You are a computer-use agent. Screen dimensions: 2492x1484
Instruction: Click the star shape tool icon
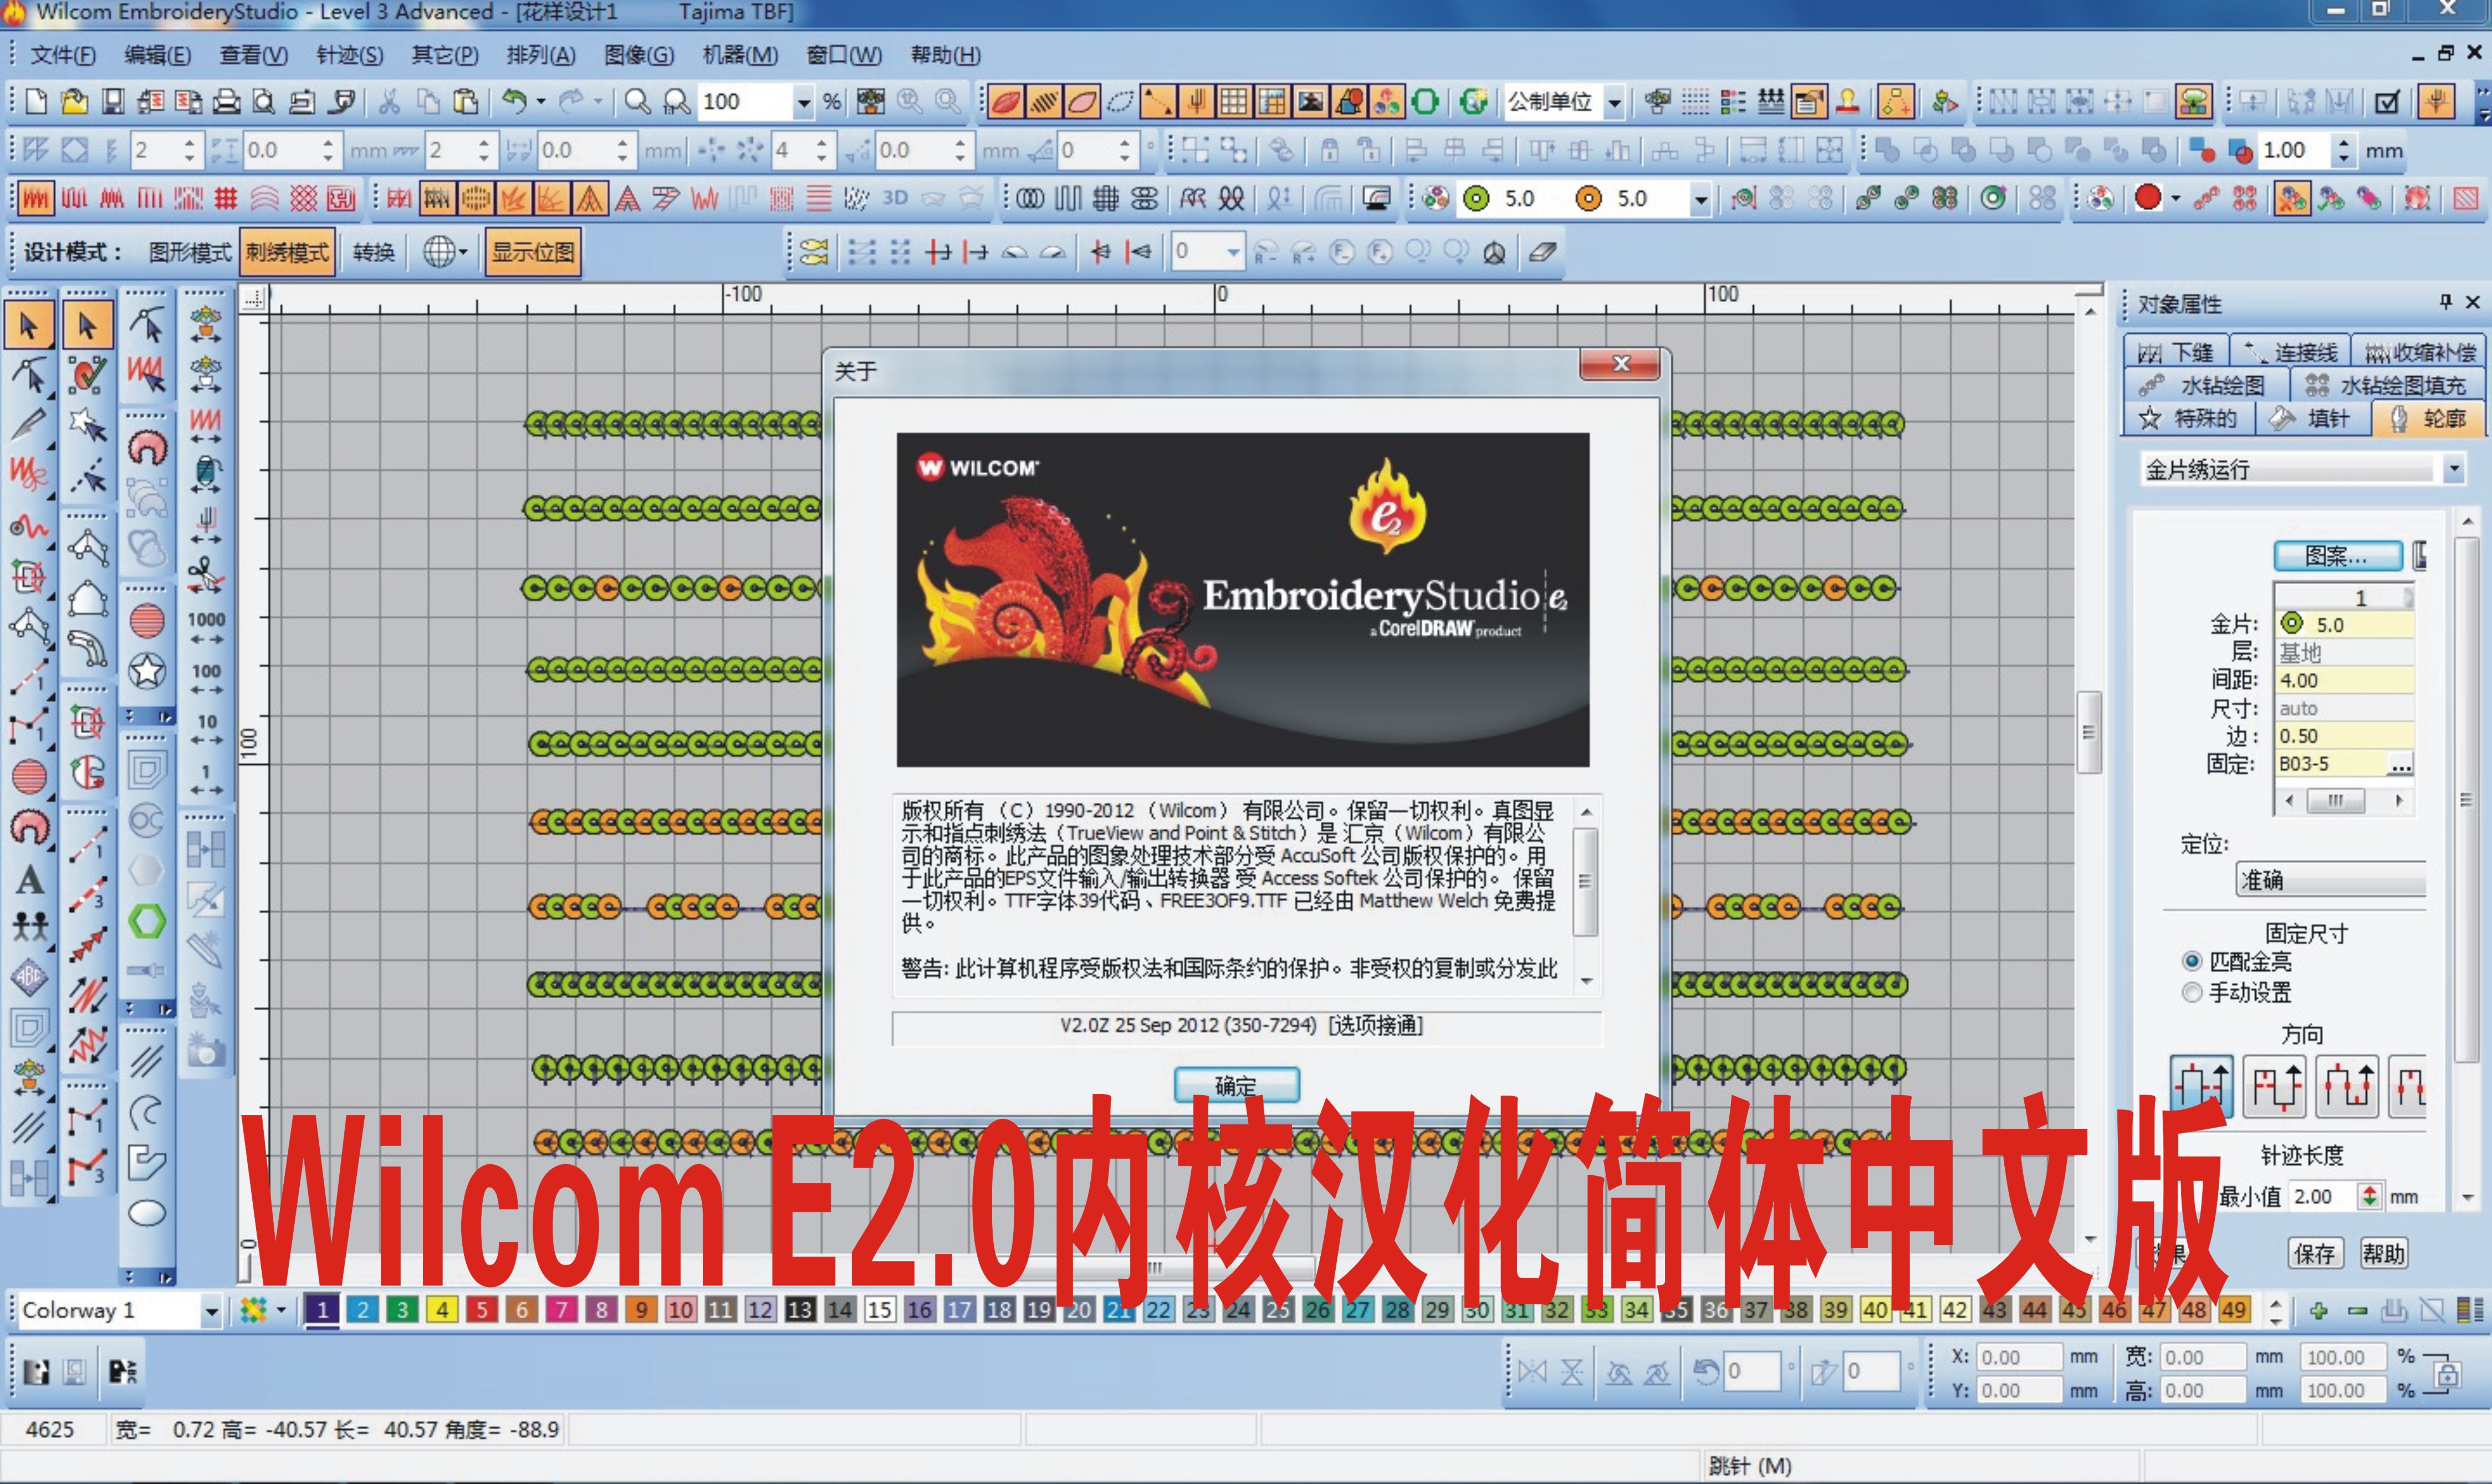[x=147, y=671]
